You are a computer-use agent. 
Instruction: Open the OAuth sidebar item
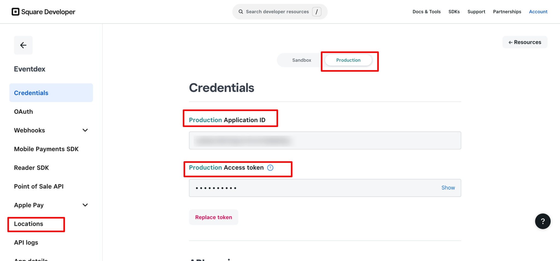[x=24, y=112]
